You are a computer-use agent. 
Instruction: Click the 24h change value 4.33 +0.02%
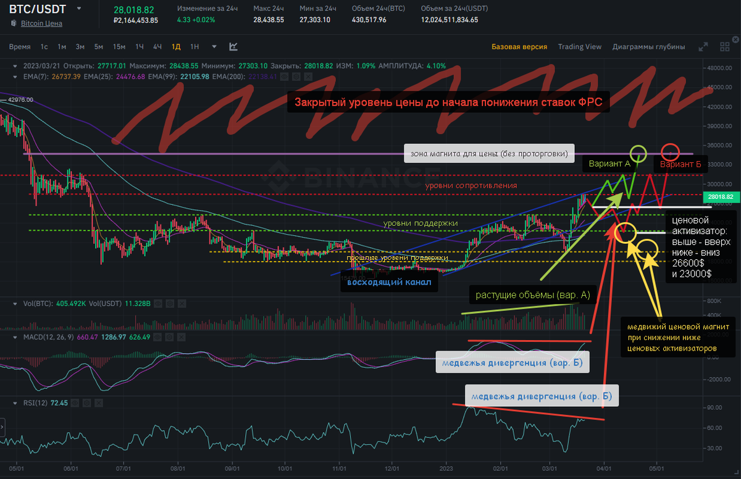pos(196,20)
